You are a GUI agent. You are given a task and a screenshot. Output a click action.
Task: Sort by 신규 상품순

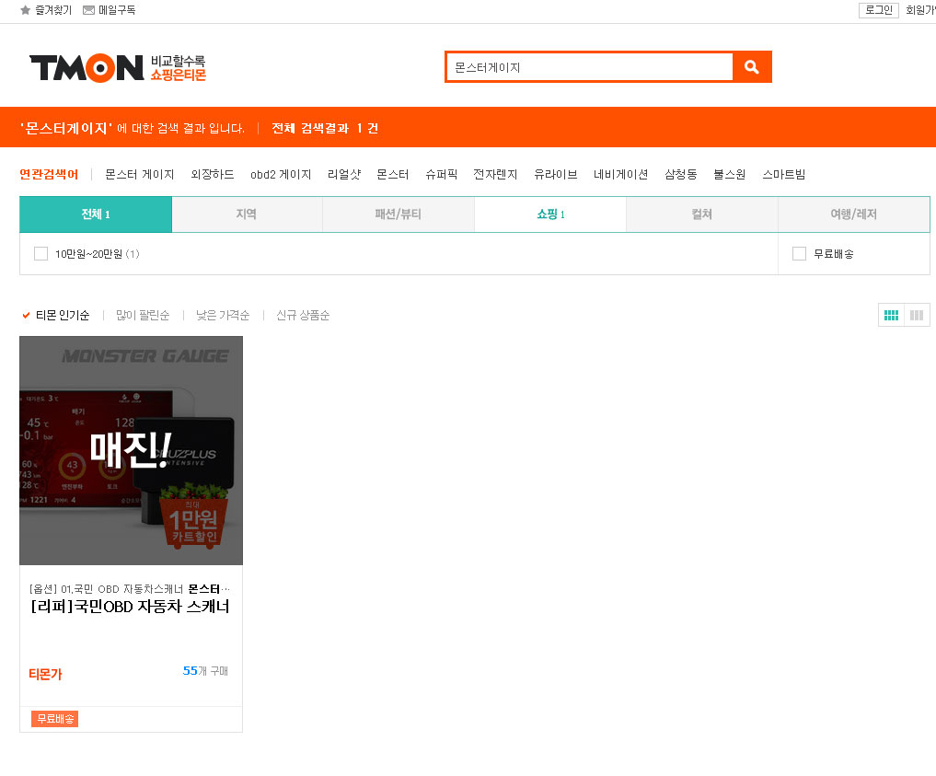click(303, 315)
